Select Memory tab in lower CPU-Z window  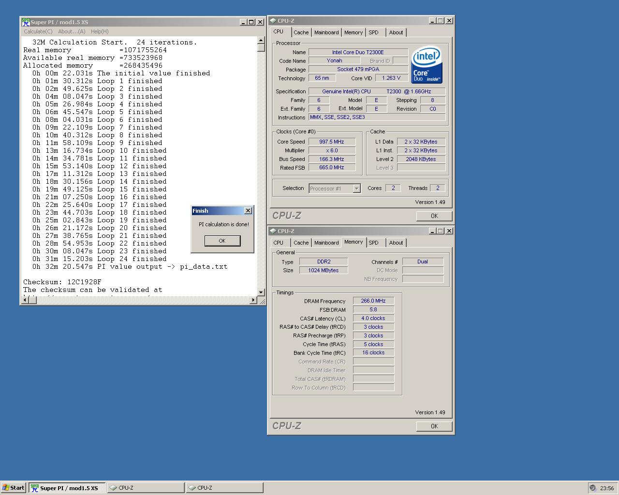click(x=354, y=242)
